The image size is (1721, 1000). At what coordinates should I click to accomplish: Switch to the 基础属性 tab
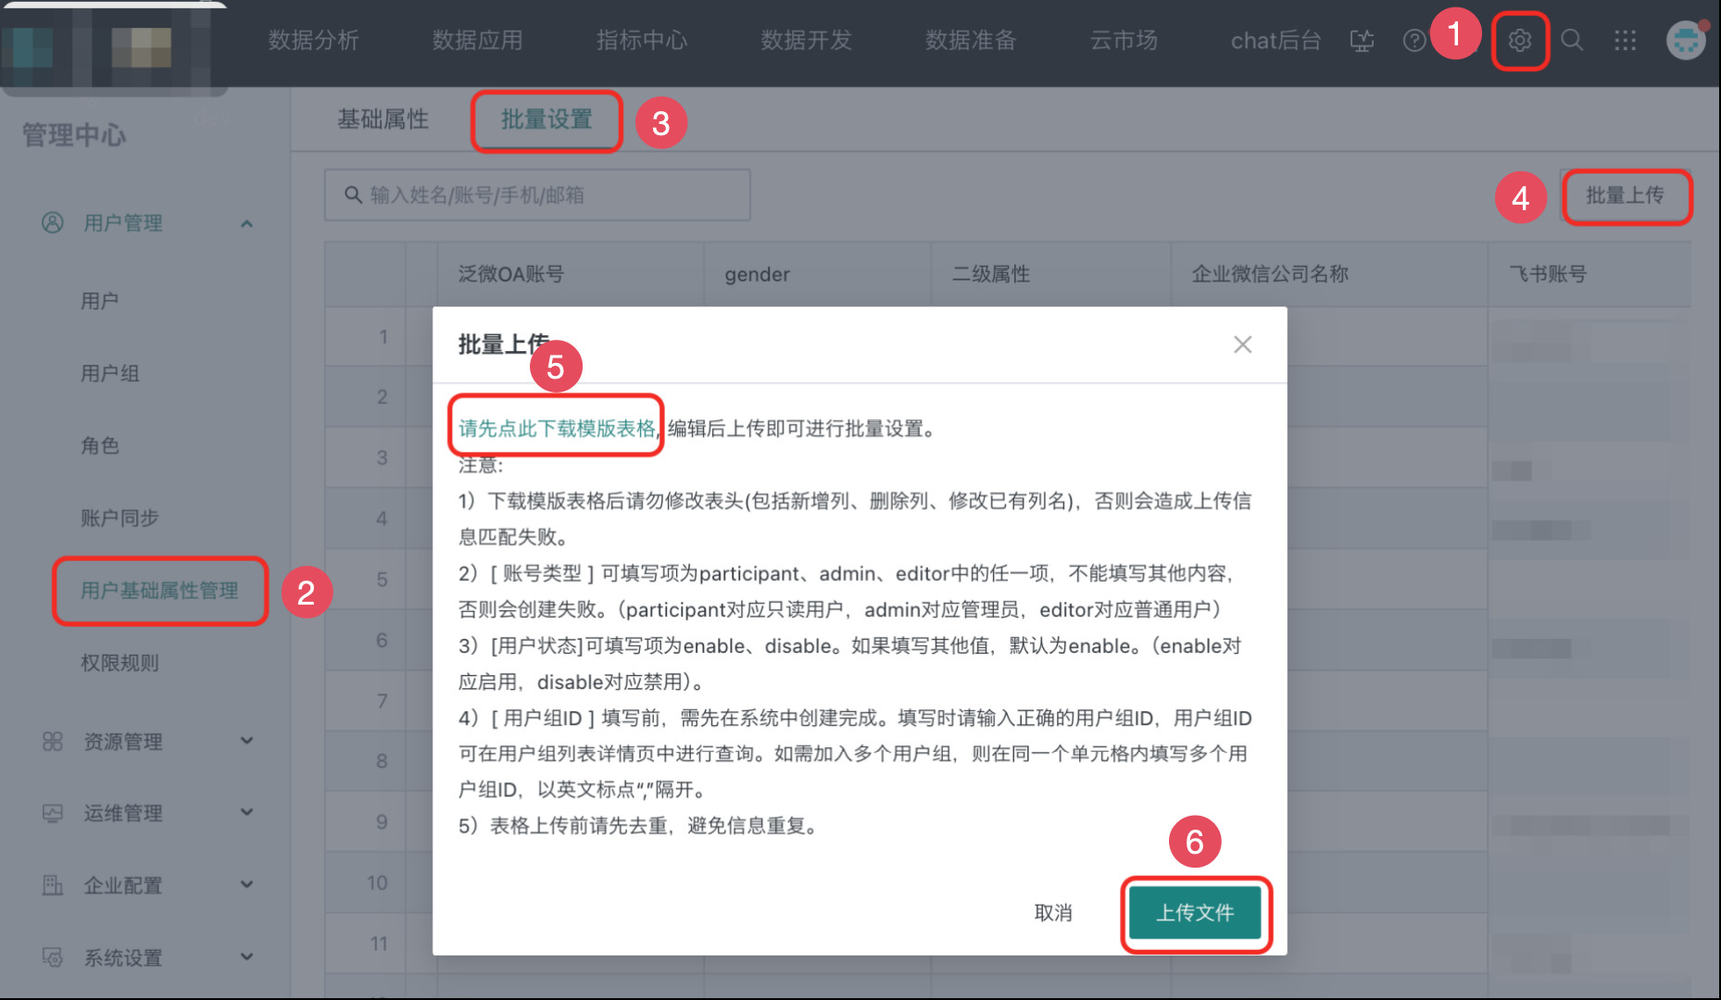pos(383,119)
